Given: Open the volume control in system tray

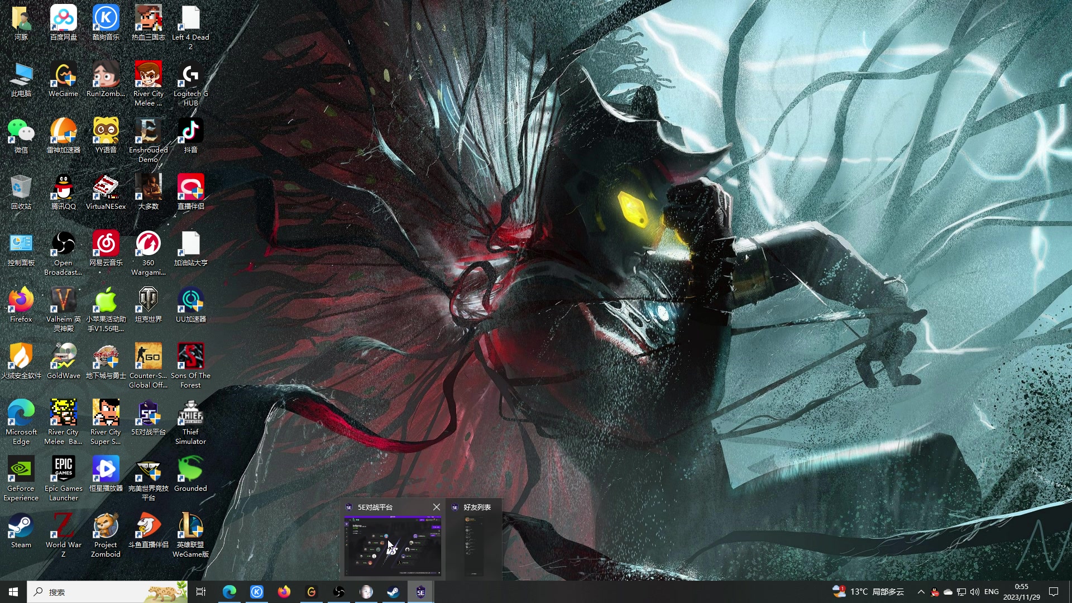Looking at the screenshot, I should click(975, 592).
